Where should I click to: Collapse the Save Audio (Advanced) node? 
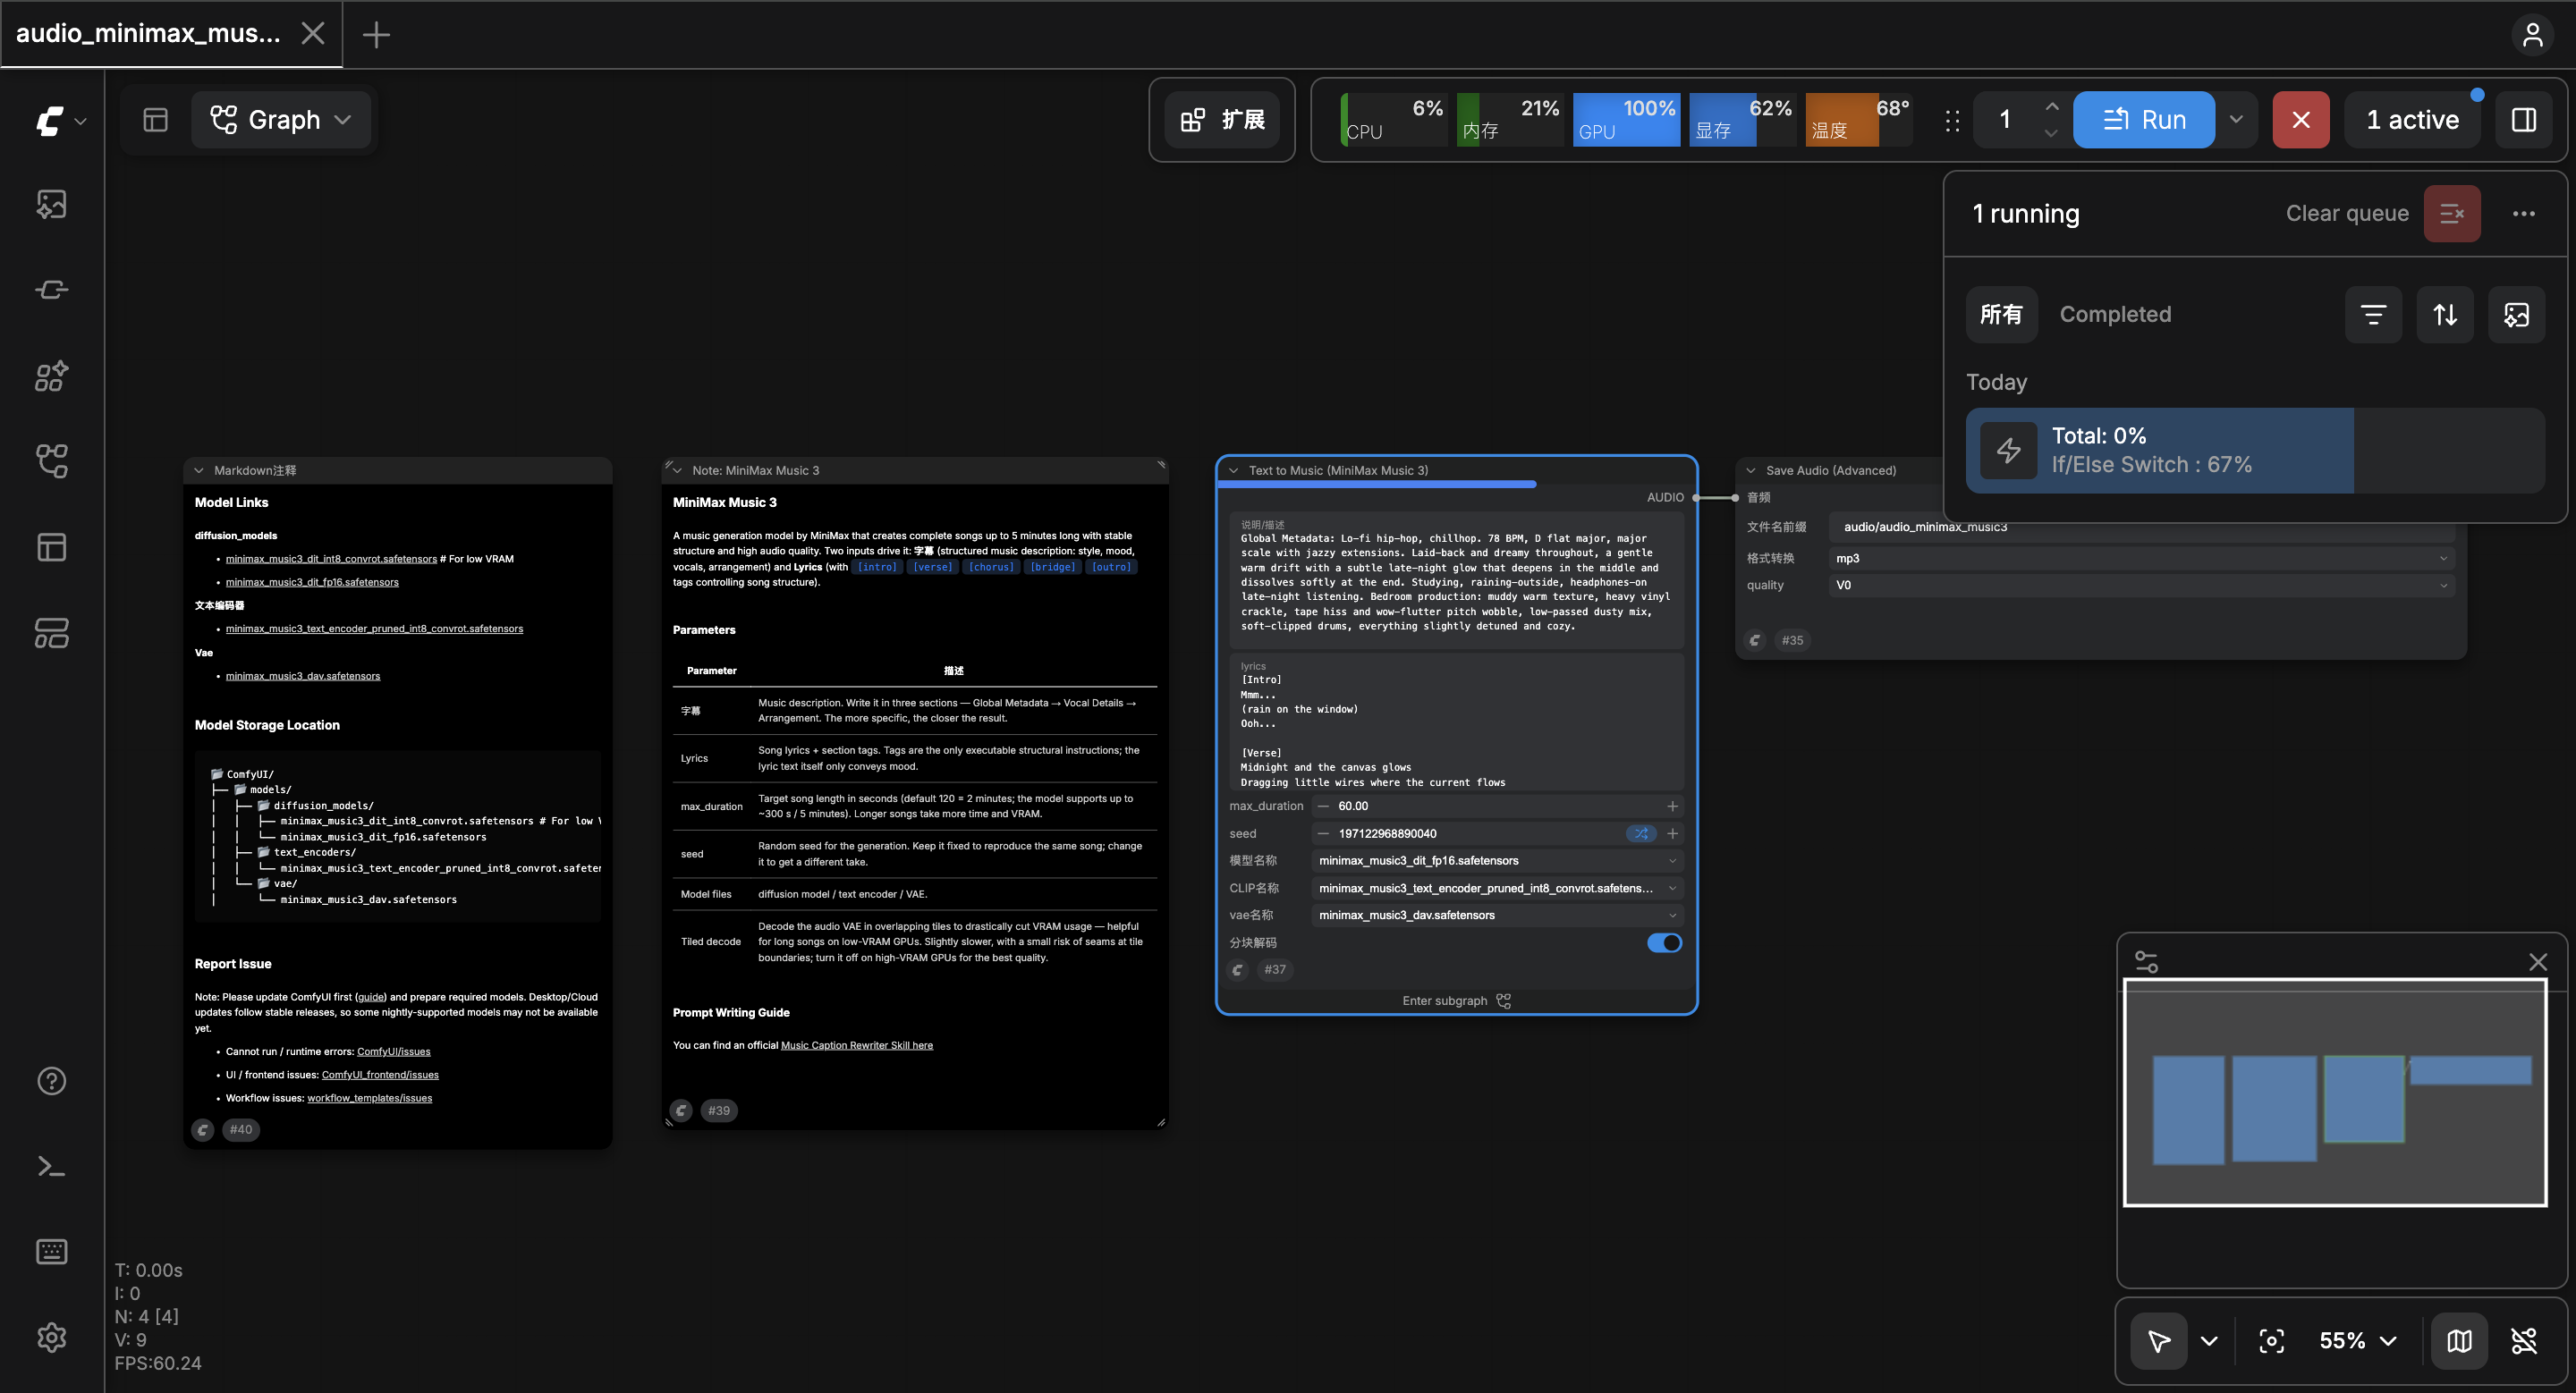1751,470
